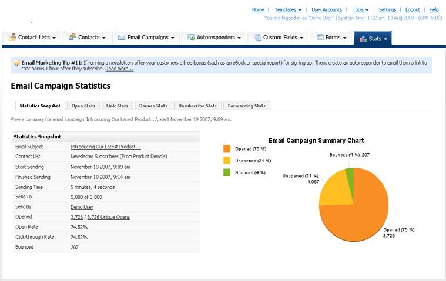Click the Autoresponders mail icon
This screenshot has height=281, width=446.
[191, 38]
